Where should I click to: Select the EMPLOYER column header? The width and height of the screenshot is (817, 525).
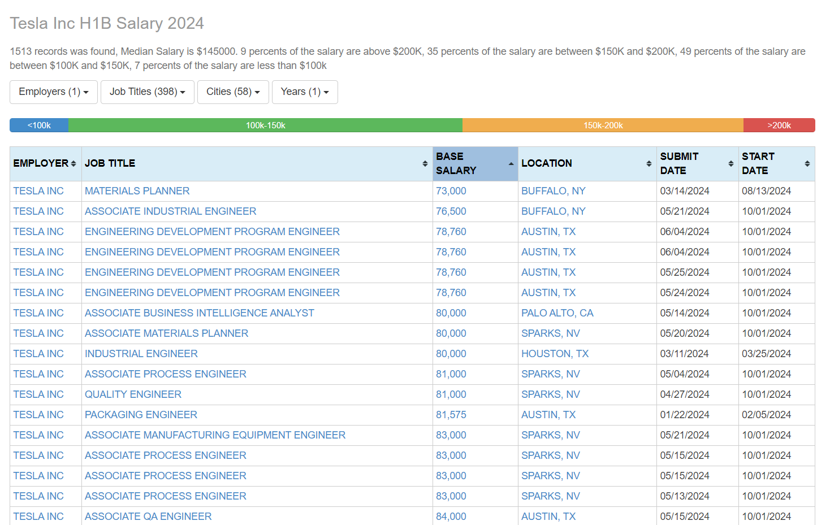(x=45, y=164)
